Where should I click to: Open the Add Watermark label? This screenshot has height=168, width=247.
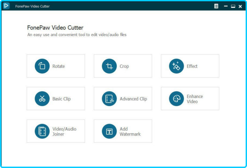click(x=130, y=131)
